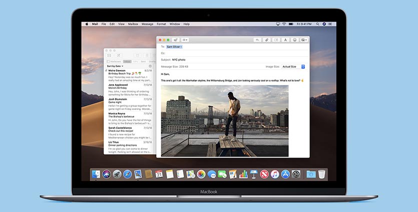Screen dimensions: 418x212
Task: Open the Mailbox menu in menu bar
Action: [x=133, y=24]
